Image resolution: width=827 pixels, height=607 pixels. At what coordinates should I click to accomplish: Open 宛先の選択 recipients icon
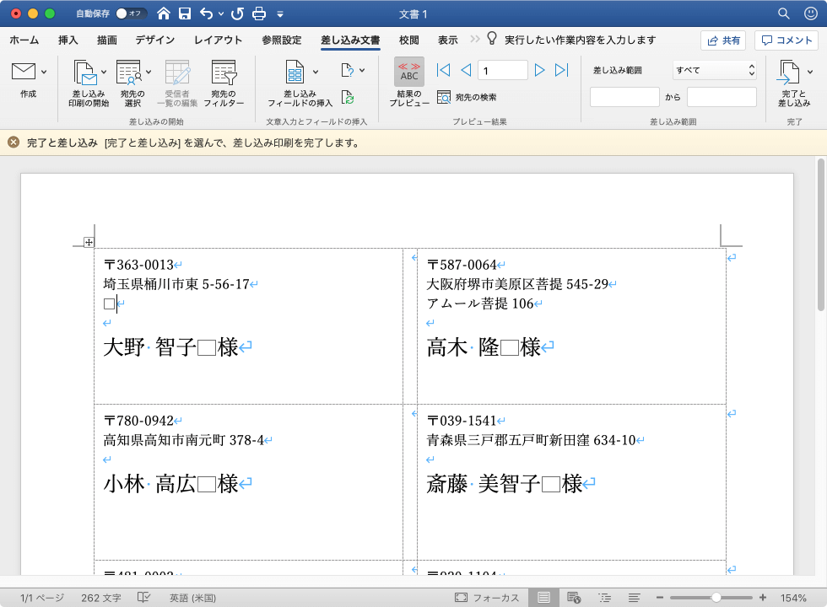[129, 72]
